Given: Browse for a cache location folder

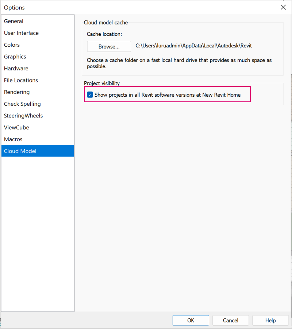Looking at the screenshot, I should pyautogui.click(x=109, y=46).
